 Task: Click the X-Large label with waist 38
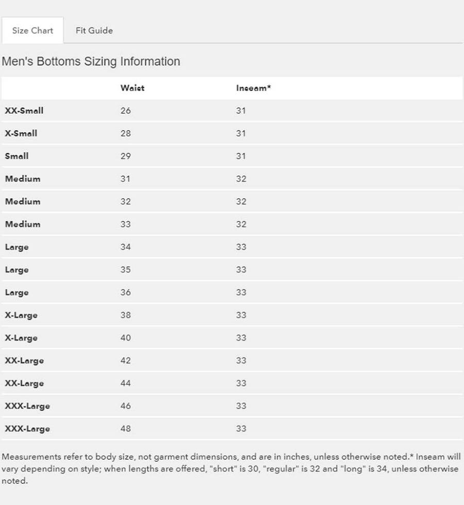[x=21, y=315]
